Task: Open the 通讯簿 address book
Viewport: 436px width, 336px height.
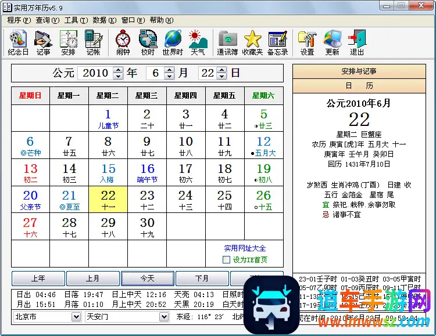Action: click(x=227, y=42)
